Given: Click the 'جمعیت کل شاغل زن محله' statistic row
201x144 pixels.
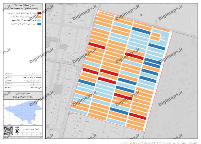Looking at the screenshot, I should point(23,81).
